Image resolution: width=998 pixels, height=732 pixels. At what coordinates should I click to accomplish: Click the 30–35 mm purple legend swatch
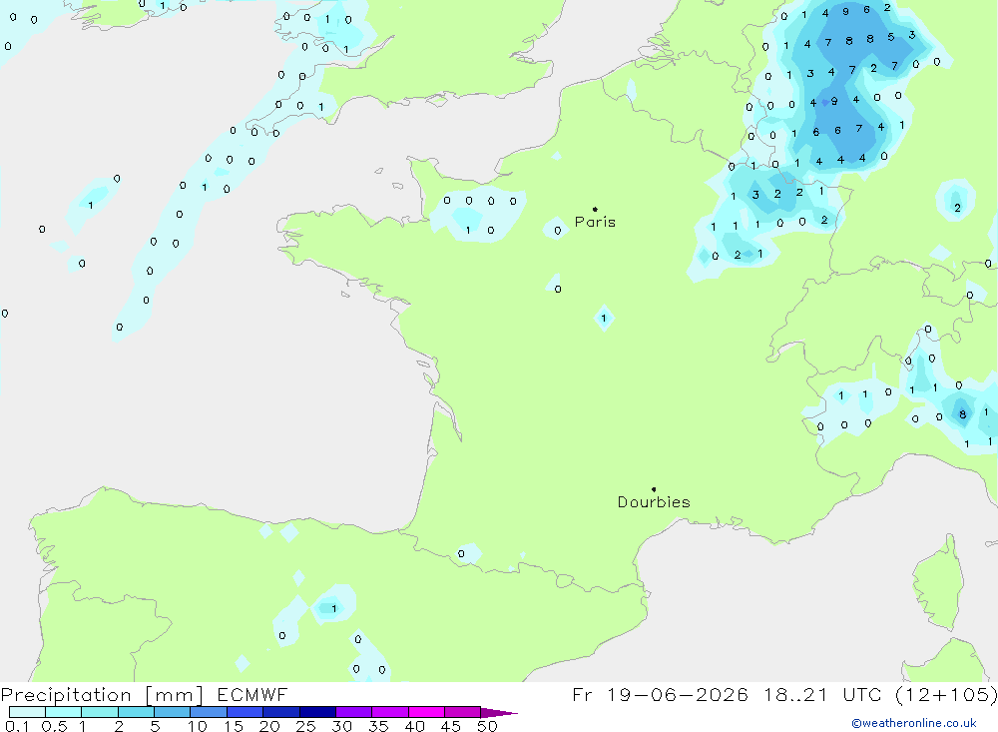point(353,712)
